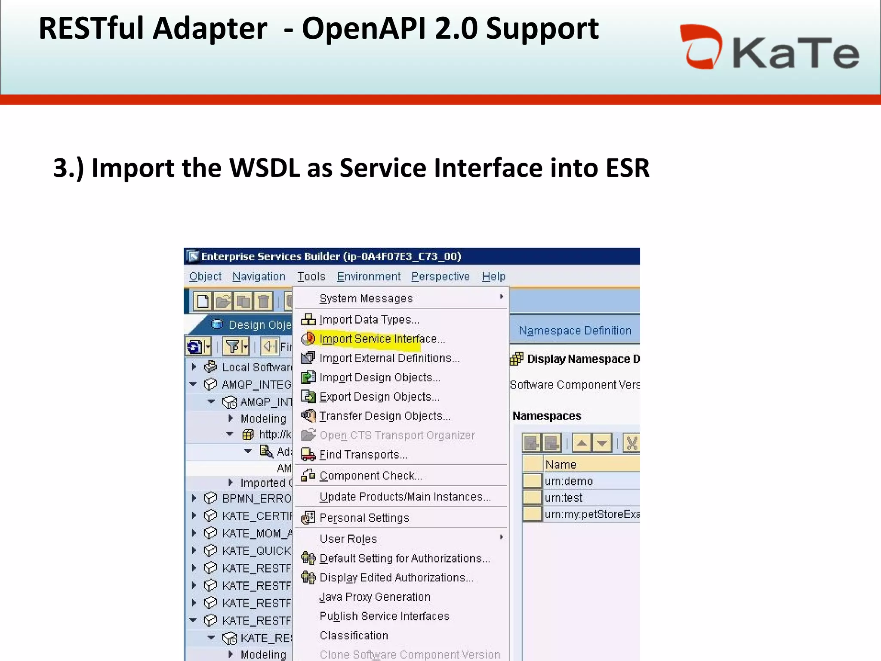Click the Export Design Objects icon
This screenshot has width=881, height=661.
(308, 396)
